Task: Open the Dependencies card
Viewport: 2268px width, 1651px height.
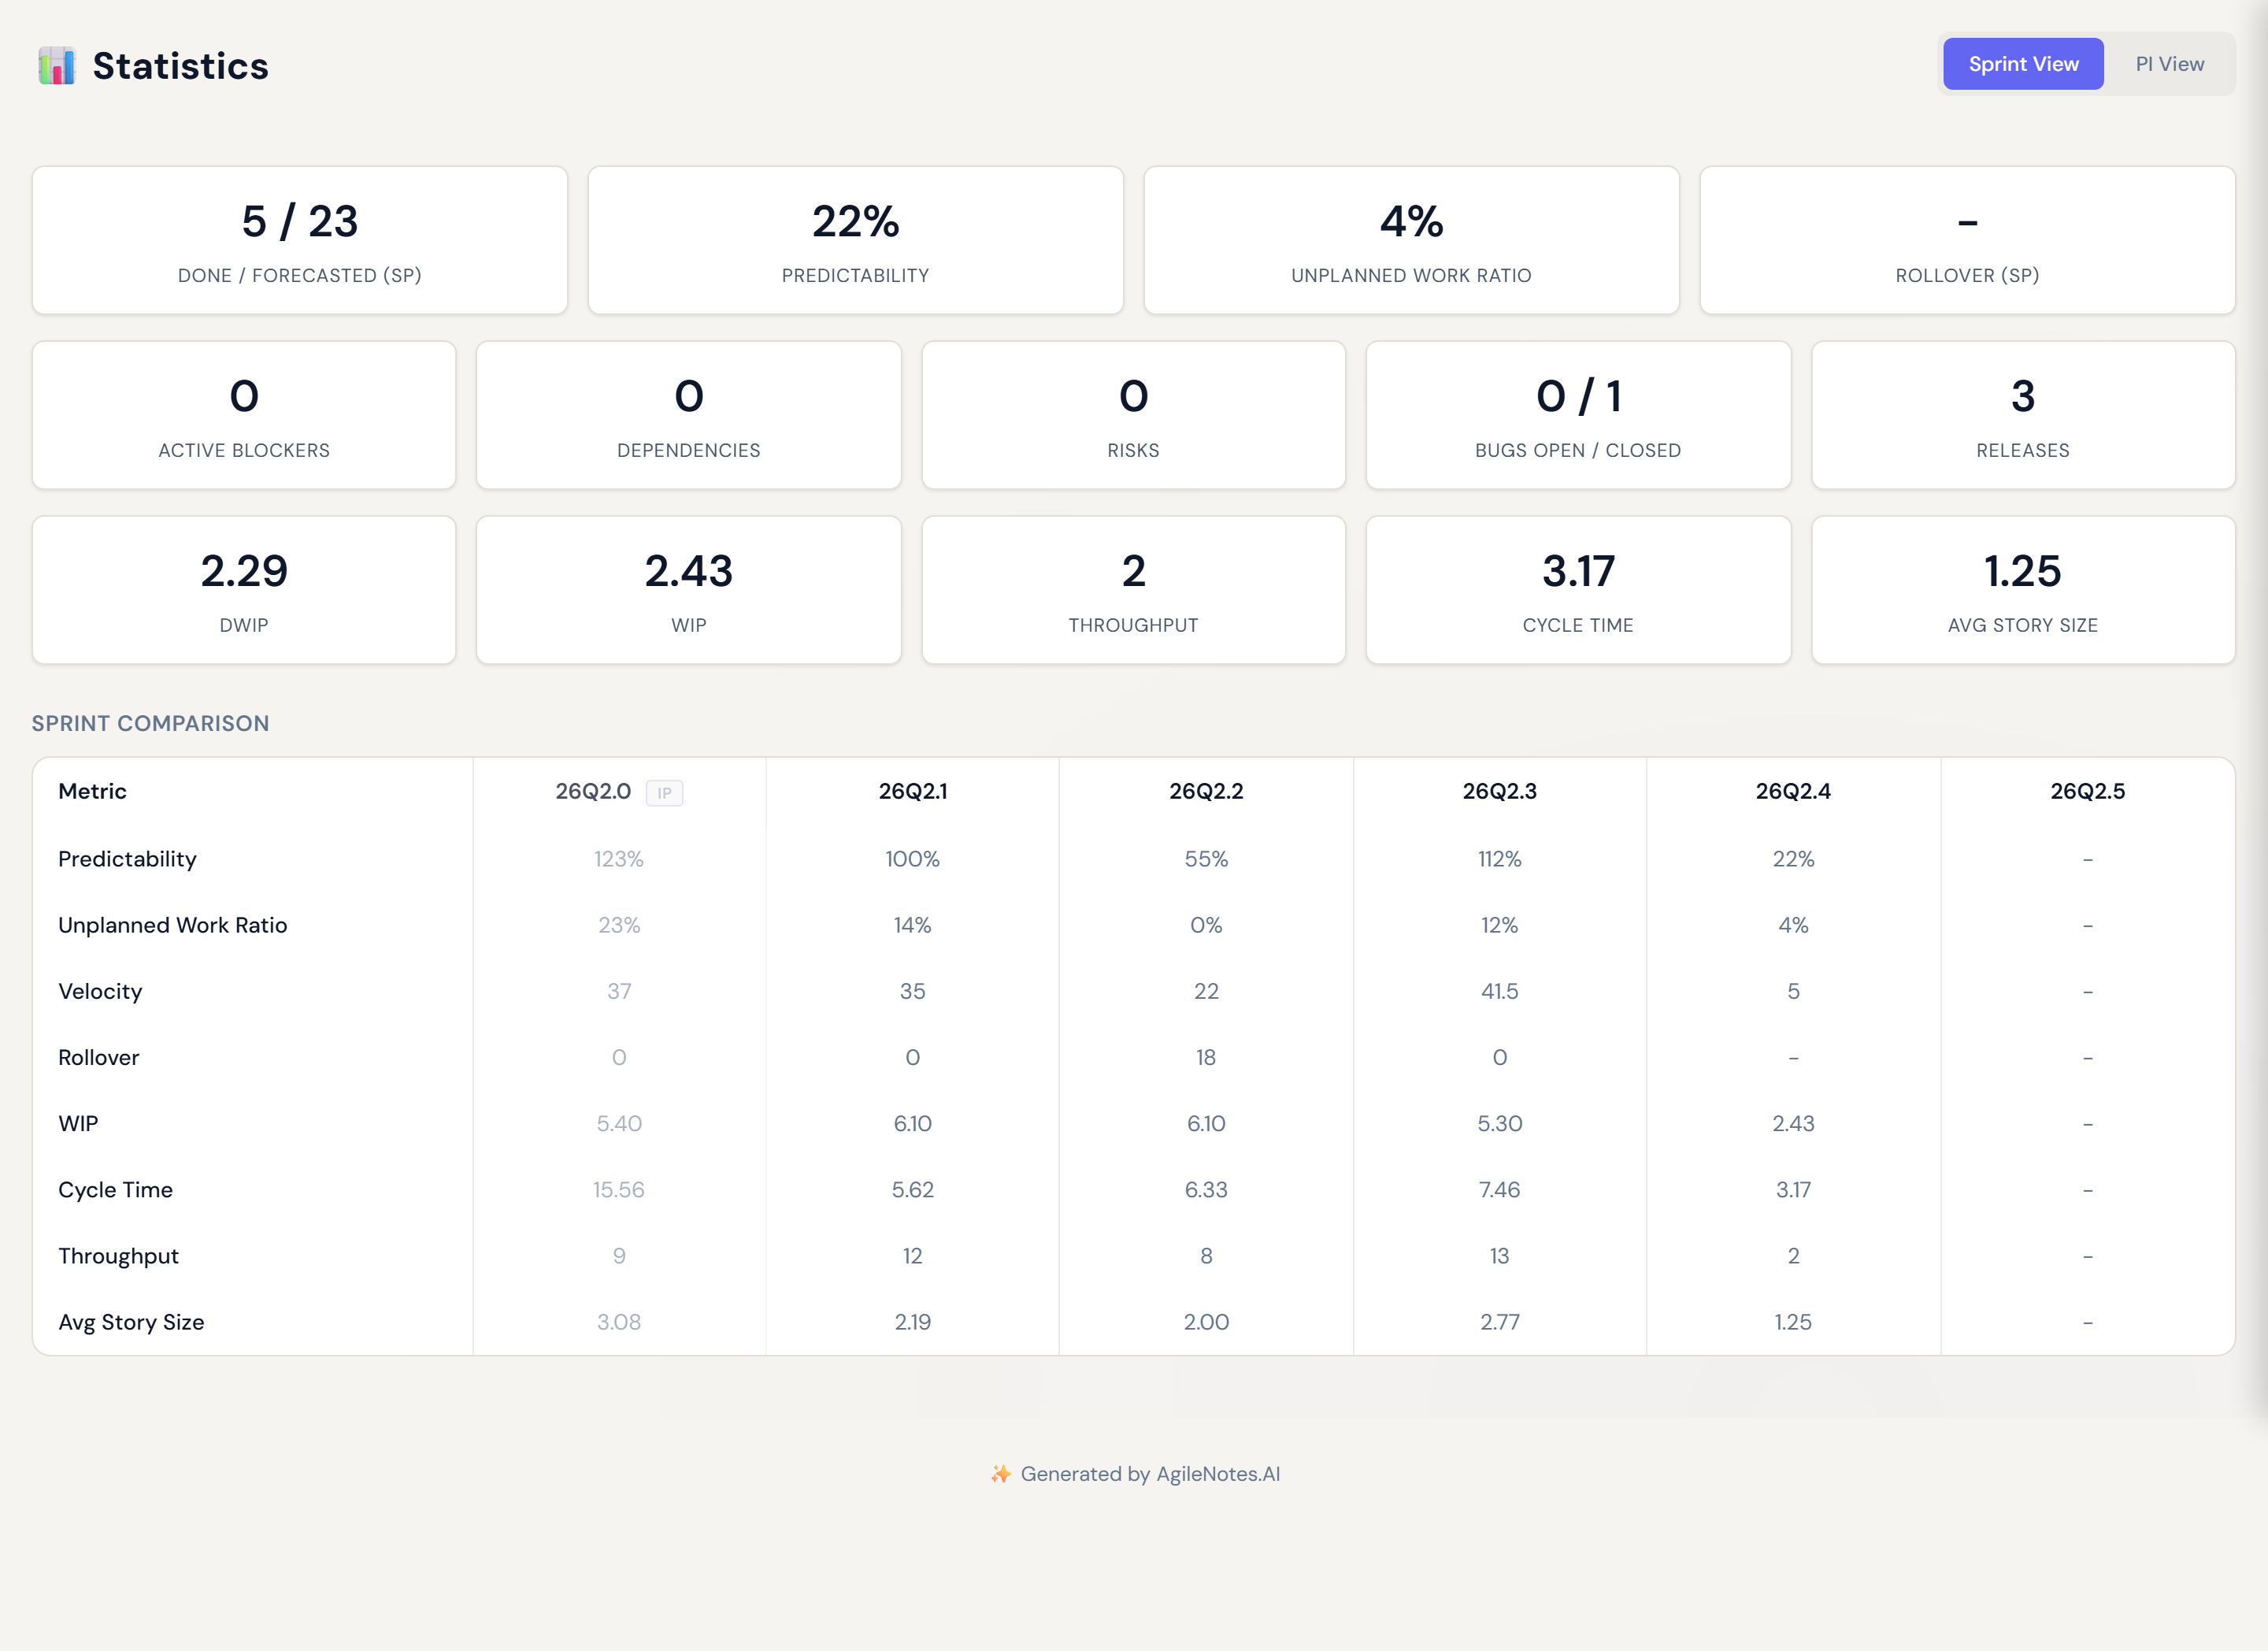Action: 689,415
